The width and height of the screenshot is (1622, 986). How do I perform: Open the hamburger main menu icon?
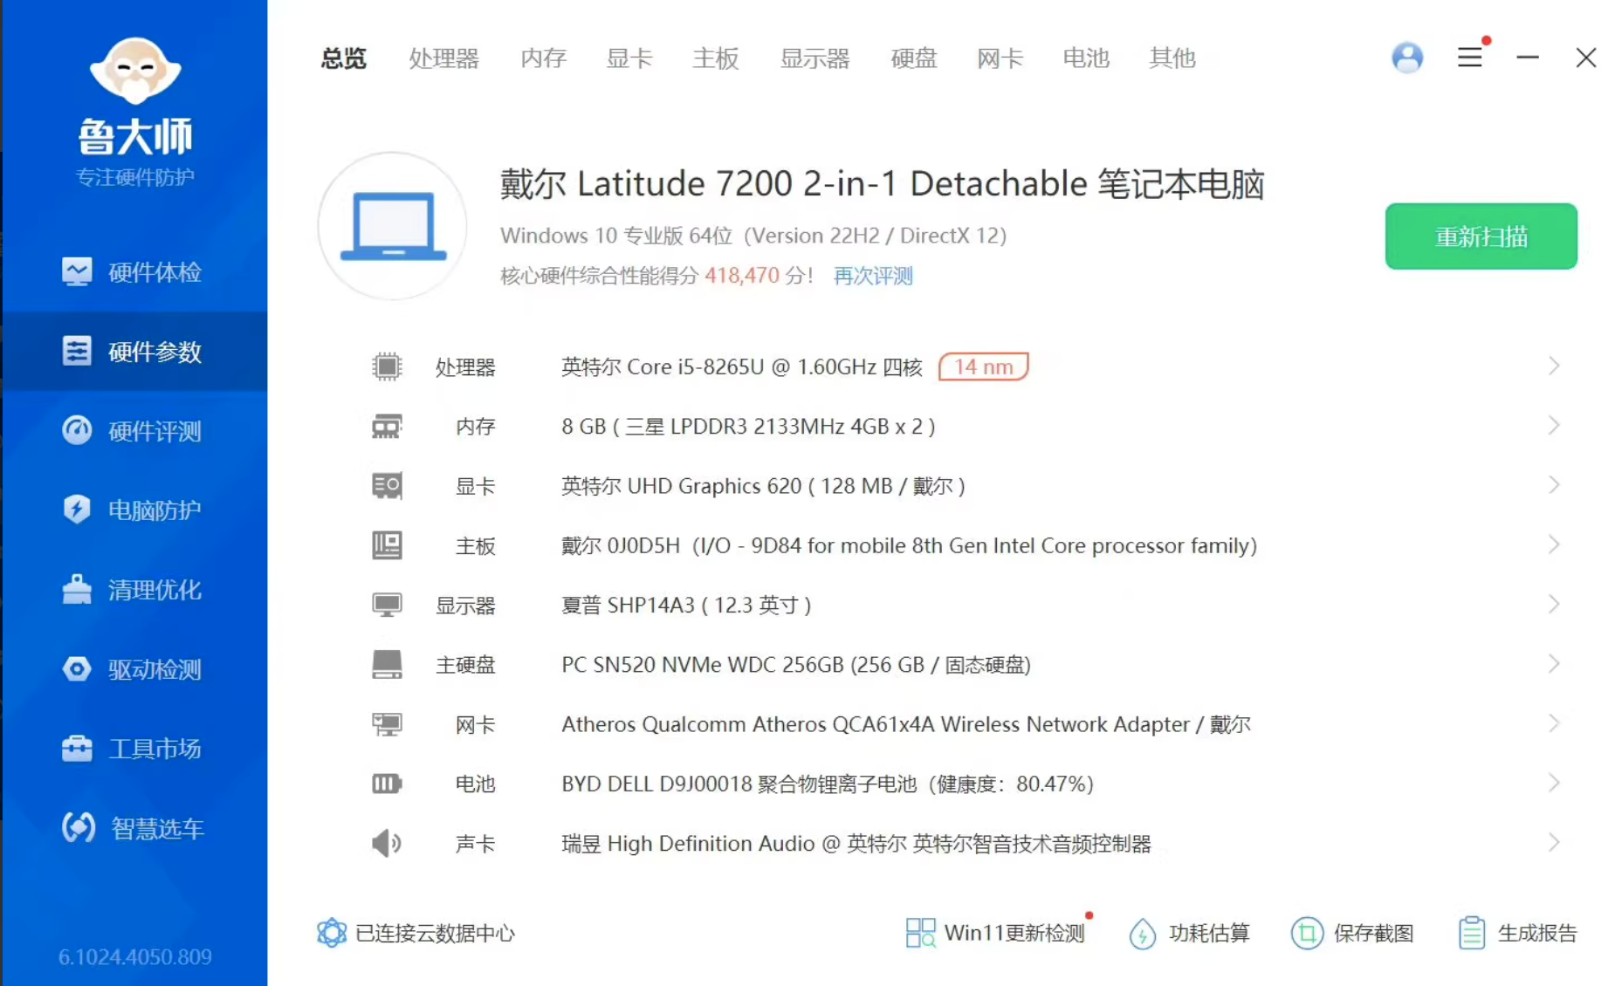click(1470, 58)
